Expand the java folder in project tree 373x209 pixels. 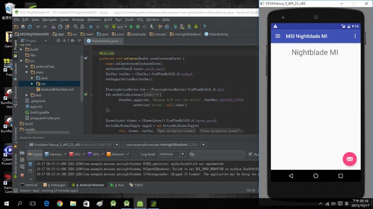coord(32,78)
